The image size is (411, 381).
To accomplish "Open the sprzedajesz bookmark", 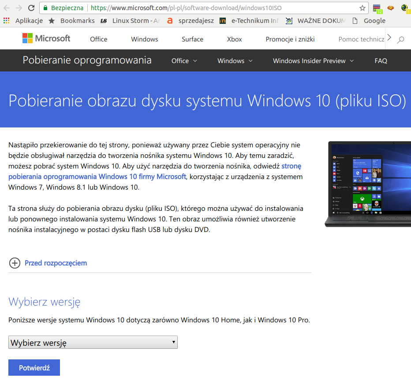I will (x=191, y=21).
